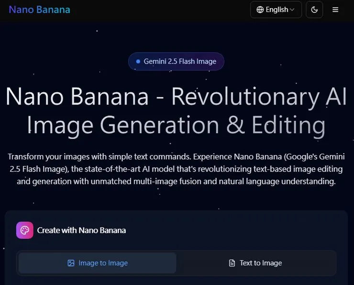Click the 'Create with Nano Banana' heading
The image size is (354, 285).
[81, 230]
